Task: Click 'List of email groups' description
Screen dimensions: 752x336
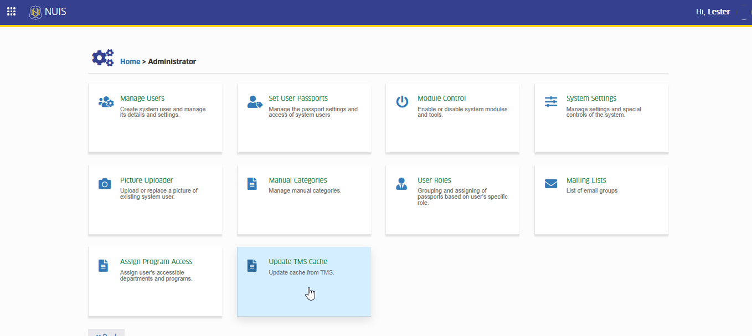Action: pyautogui.click(x=592, y=190)
